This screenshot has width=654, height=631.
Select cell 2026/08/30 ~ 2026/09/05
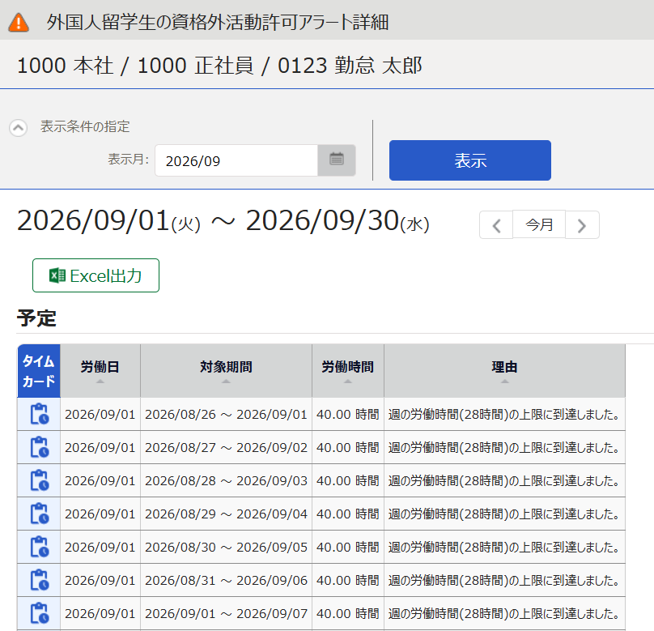point(226,547)
